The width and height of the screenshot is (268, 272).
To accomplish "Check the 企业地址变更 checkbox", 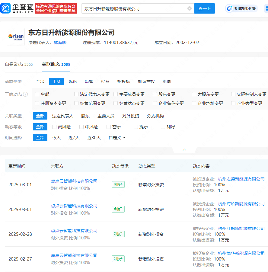I will [x=194, y=103].
